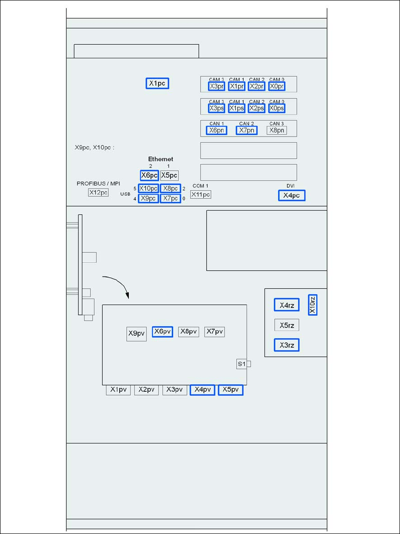The image size is (400, 534).
Task: Select CAN 2 connector X7pn
Action: [247, 130]
